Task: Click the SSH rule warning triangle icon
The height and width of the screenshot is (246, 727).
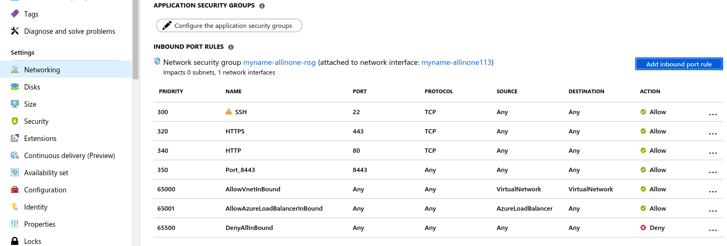Action: 229,112
